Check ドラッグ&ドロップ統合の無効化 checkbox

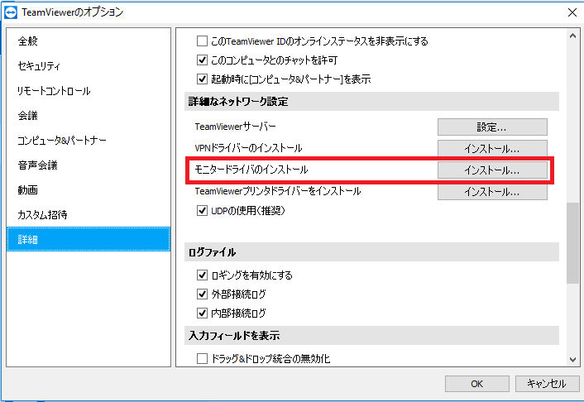click(202, 358)
